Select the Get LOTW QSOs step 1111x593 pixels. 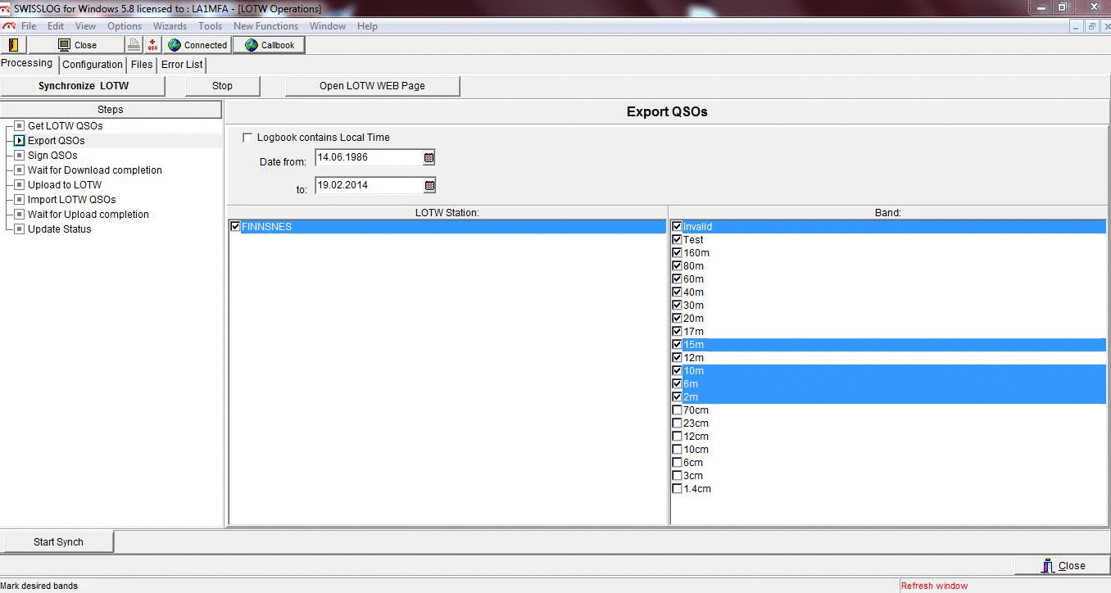(x=65, y=126)
